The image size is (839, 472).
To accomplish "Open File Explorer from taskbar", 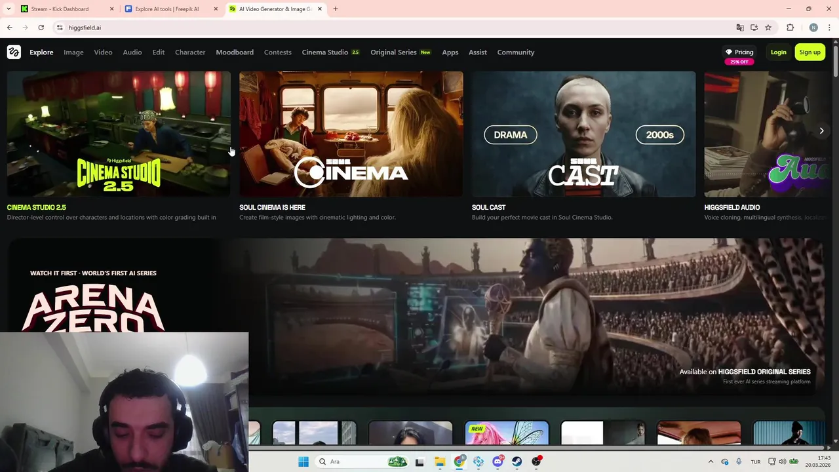I will (x=439, y=462).
